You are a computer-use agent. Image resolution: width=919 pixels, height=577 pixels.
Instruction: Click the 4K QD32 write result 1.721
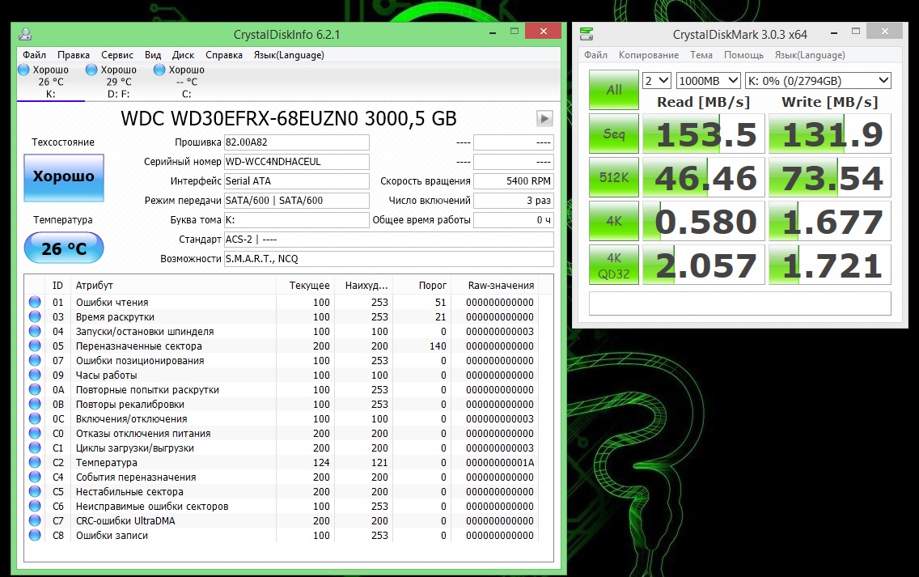coord(830,265)
